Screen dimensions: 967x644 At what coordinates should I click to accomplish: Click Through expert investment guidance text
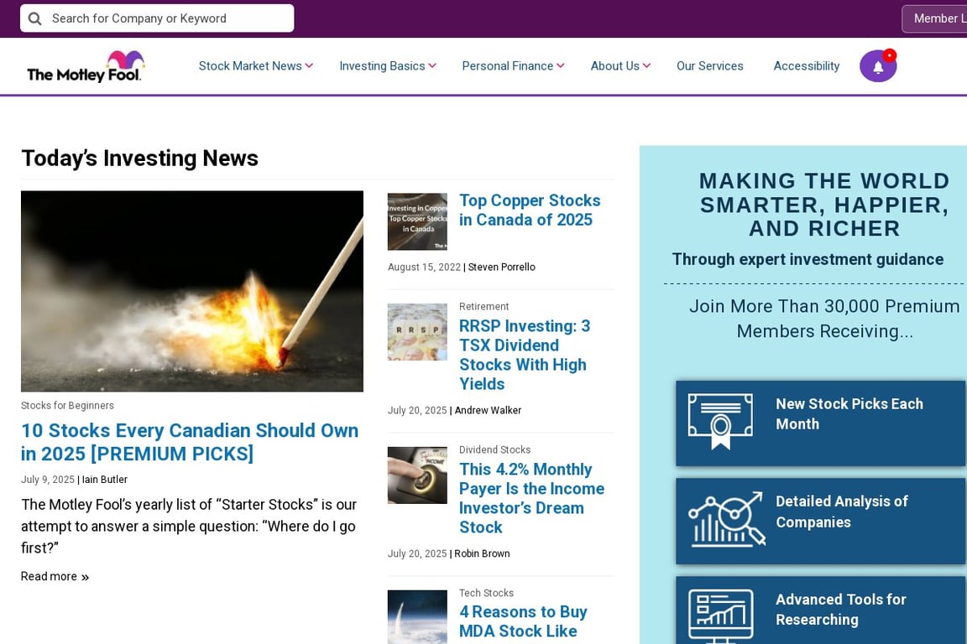(808, 259)
